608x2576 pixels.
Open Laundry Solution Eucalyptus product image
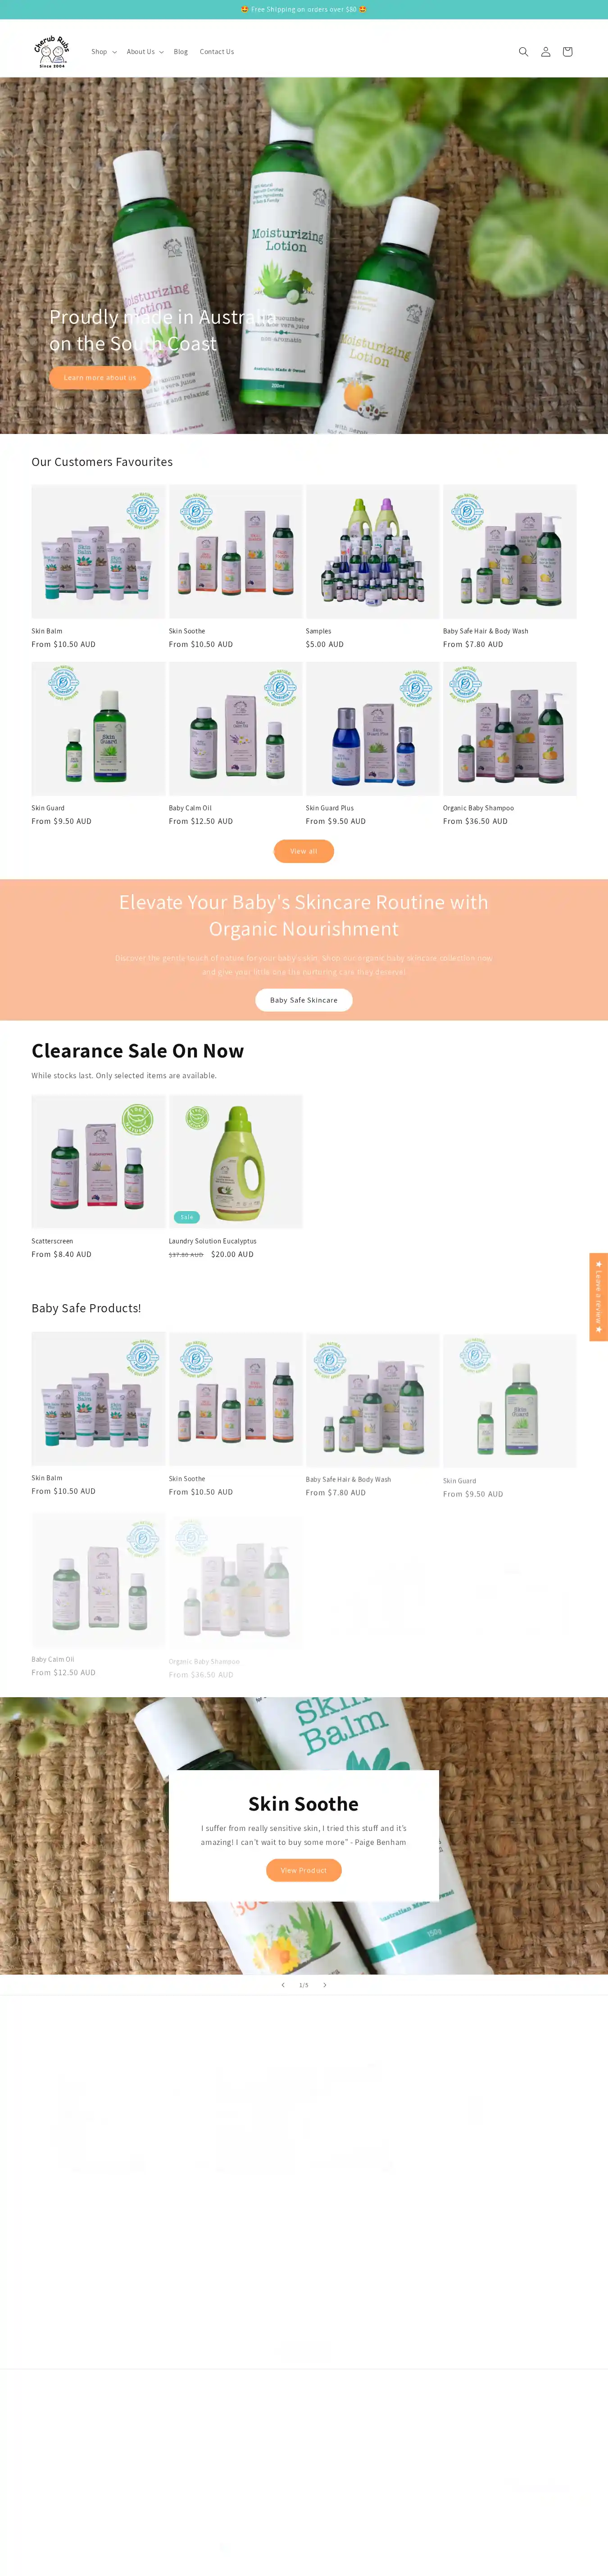[x=236, y=1161]
